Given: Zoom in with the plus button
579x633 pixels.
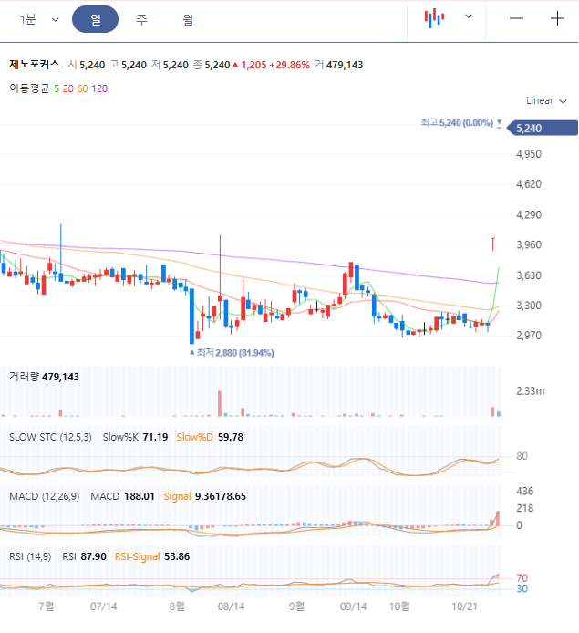Looking at the screenshot, I should point(557,18).
